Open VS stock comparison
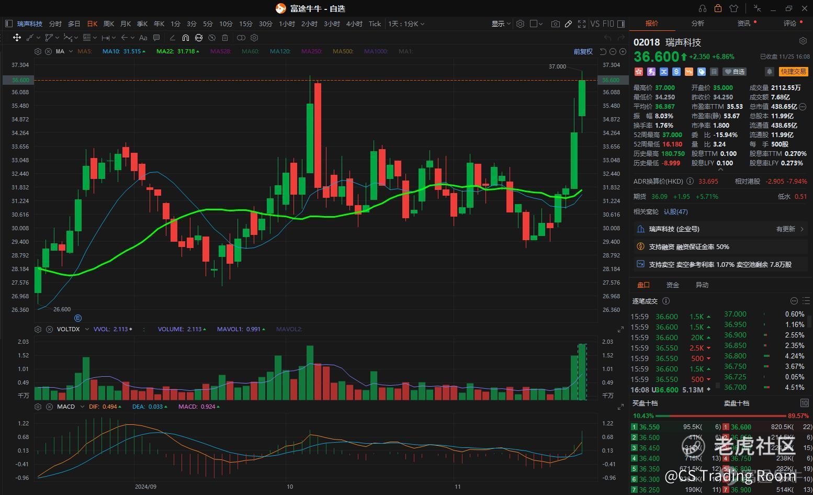The image size is (813, 495). [x=595, y=24]
